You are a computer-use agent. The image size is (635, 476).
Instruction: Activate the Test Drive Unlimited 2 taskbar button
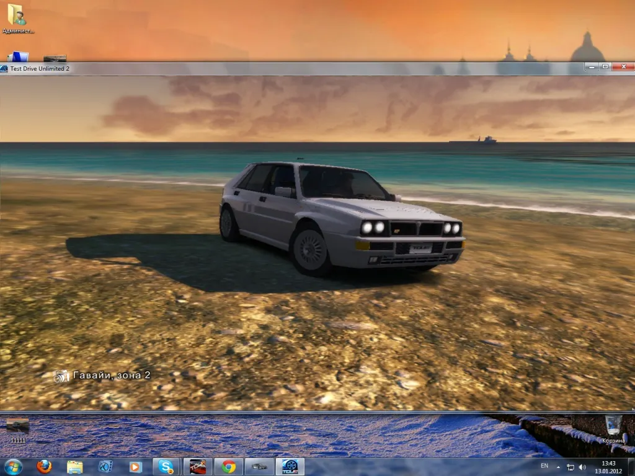tap(290, 467)
